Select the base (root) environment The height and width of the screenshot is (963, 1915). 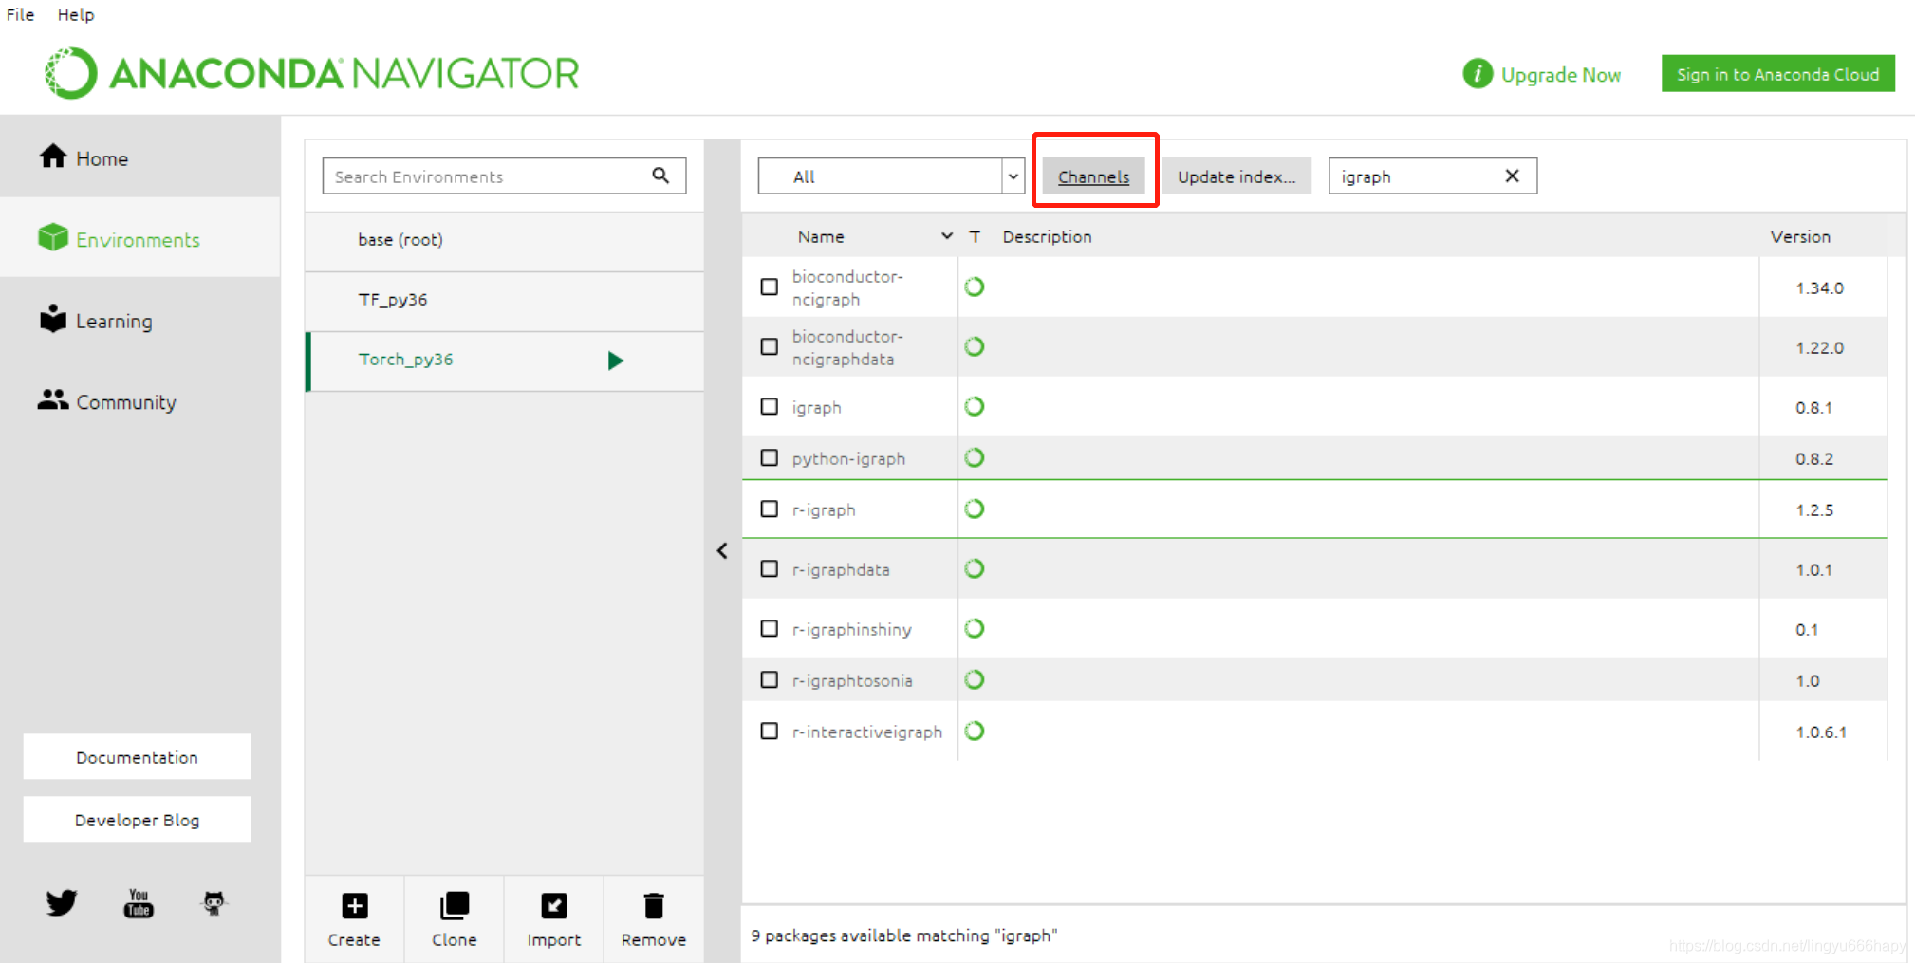(505, 240)
